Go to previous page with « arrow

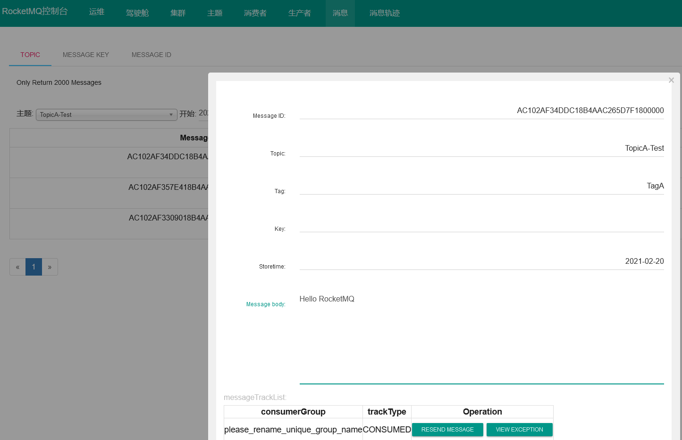[17, 267]
